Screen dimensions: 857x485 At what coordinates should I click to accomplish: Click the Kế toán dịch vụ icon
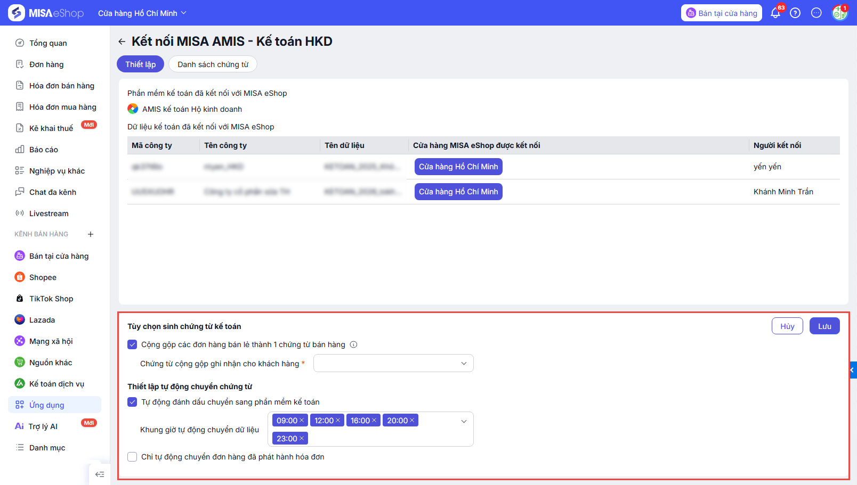pyautogui.click(x=20, y=384)
